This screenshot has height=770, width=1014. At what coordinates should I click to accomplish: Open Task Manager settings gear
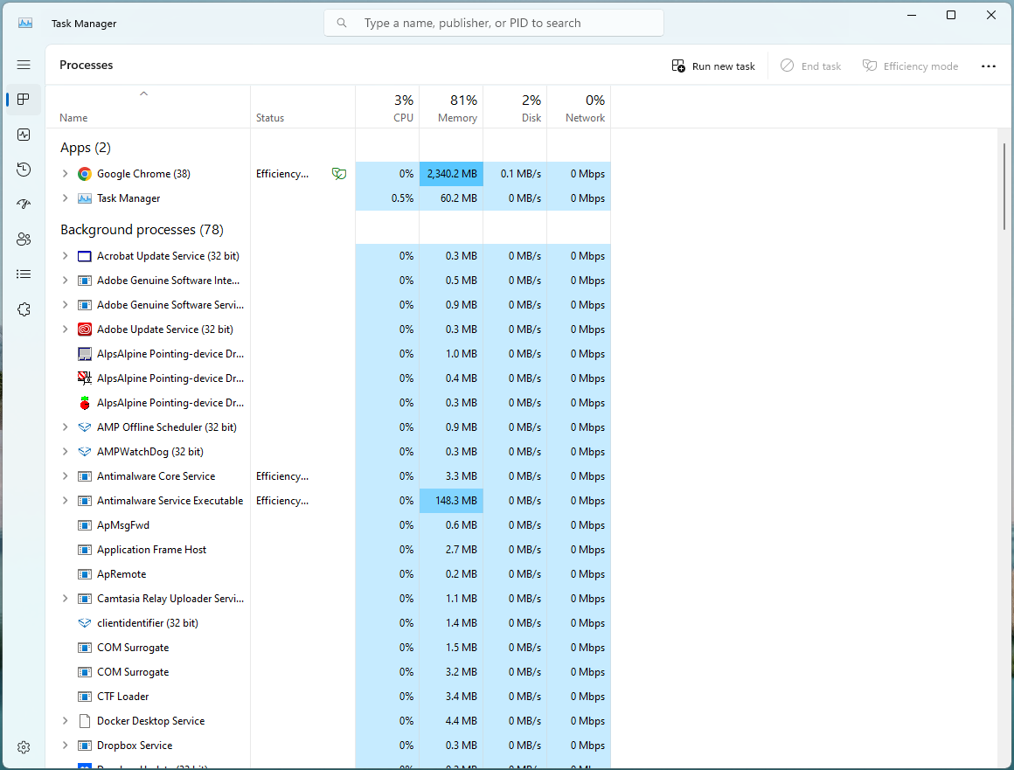click(x=24, y=747)
